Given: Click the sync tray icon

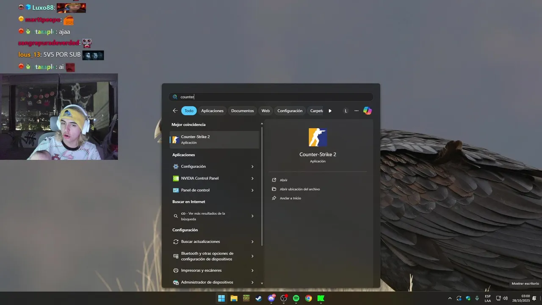Looking at the screenshot, I should (x=459, y=298).
